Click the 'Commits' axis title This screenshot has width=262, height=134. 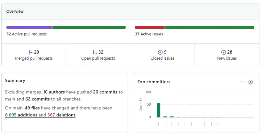coord(141,105)
